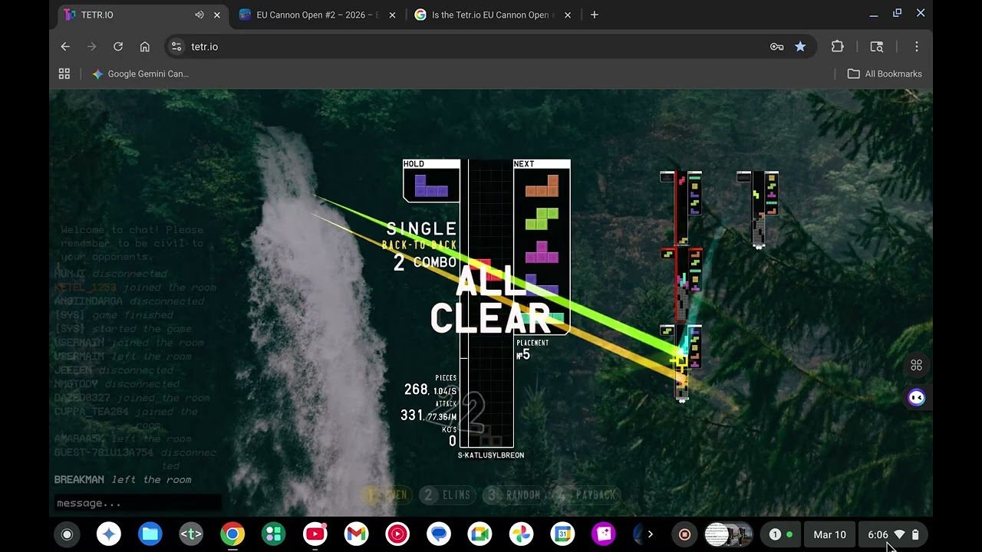Open Google Meet from the shelf
Screen dimensions: 982x552
click(x=479, y=534)
